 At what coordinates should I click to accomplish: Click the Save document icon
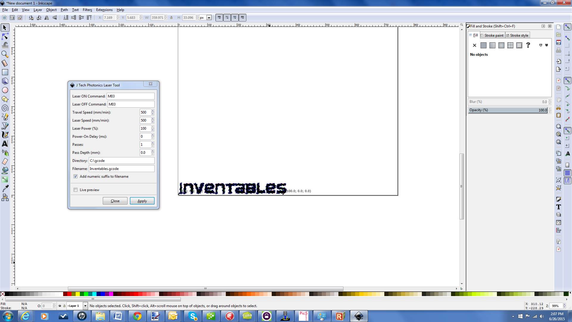coord(559,42)
